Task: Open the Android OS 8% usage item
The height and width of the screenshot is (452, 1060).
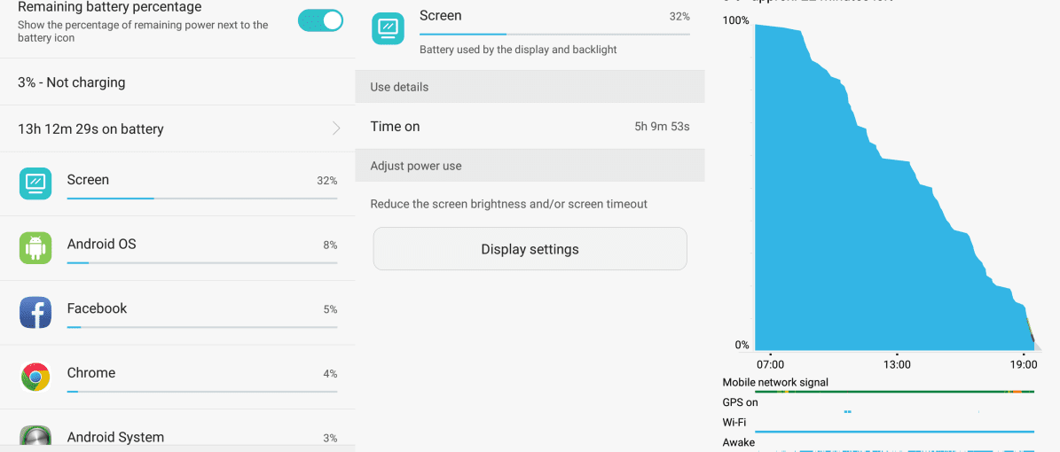Action: tap(177, 248)
